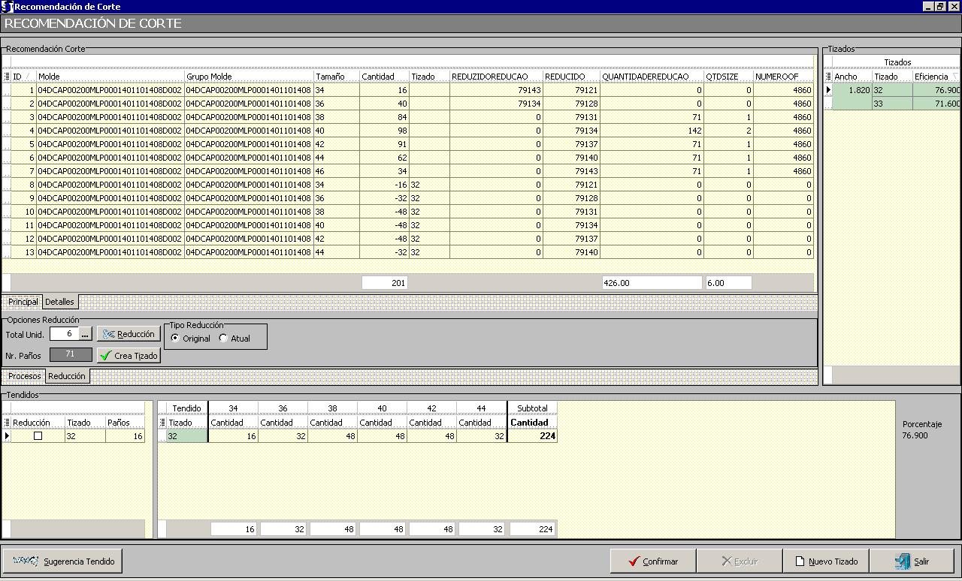Exit using the Salir door button
The width and height of the screenshot is (962, 581).
tap(912, 561)
